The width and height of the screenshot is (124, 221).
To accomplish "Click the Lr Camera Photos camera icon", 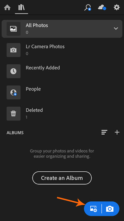I will coord(13,50).
